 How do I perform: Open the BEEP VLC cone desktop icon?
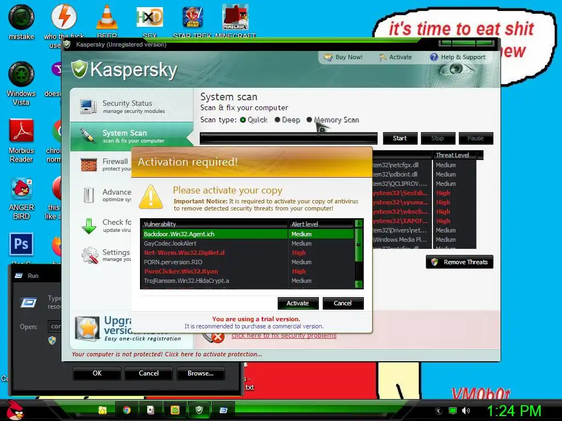[x=107, y=17]
